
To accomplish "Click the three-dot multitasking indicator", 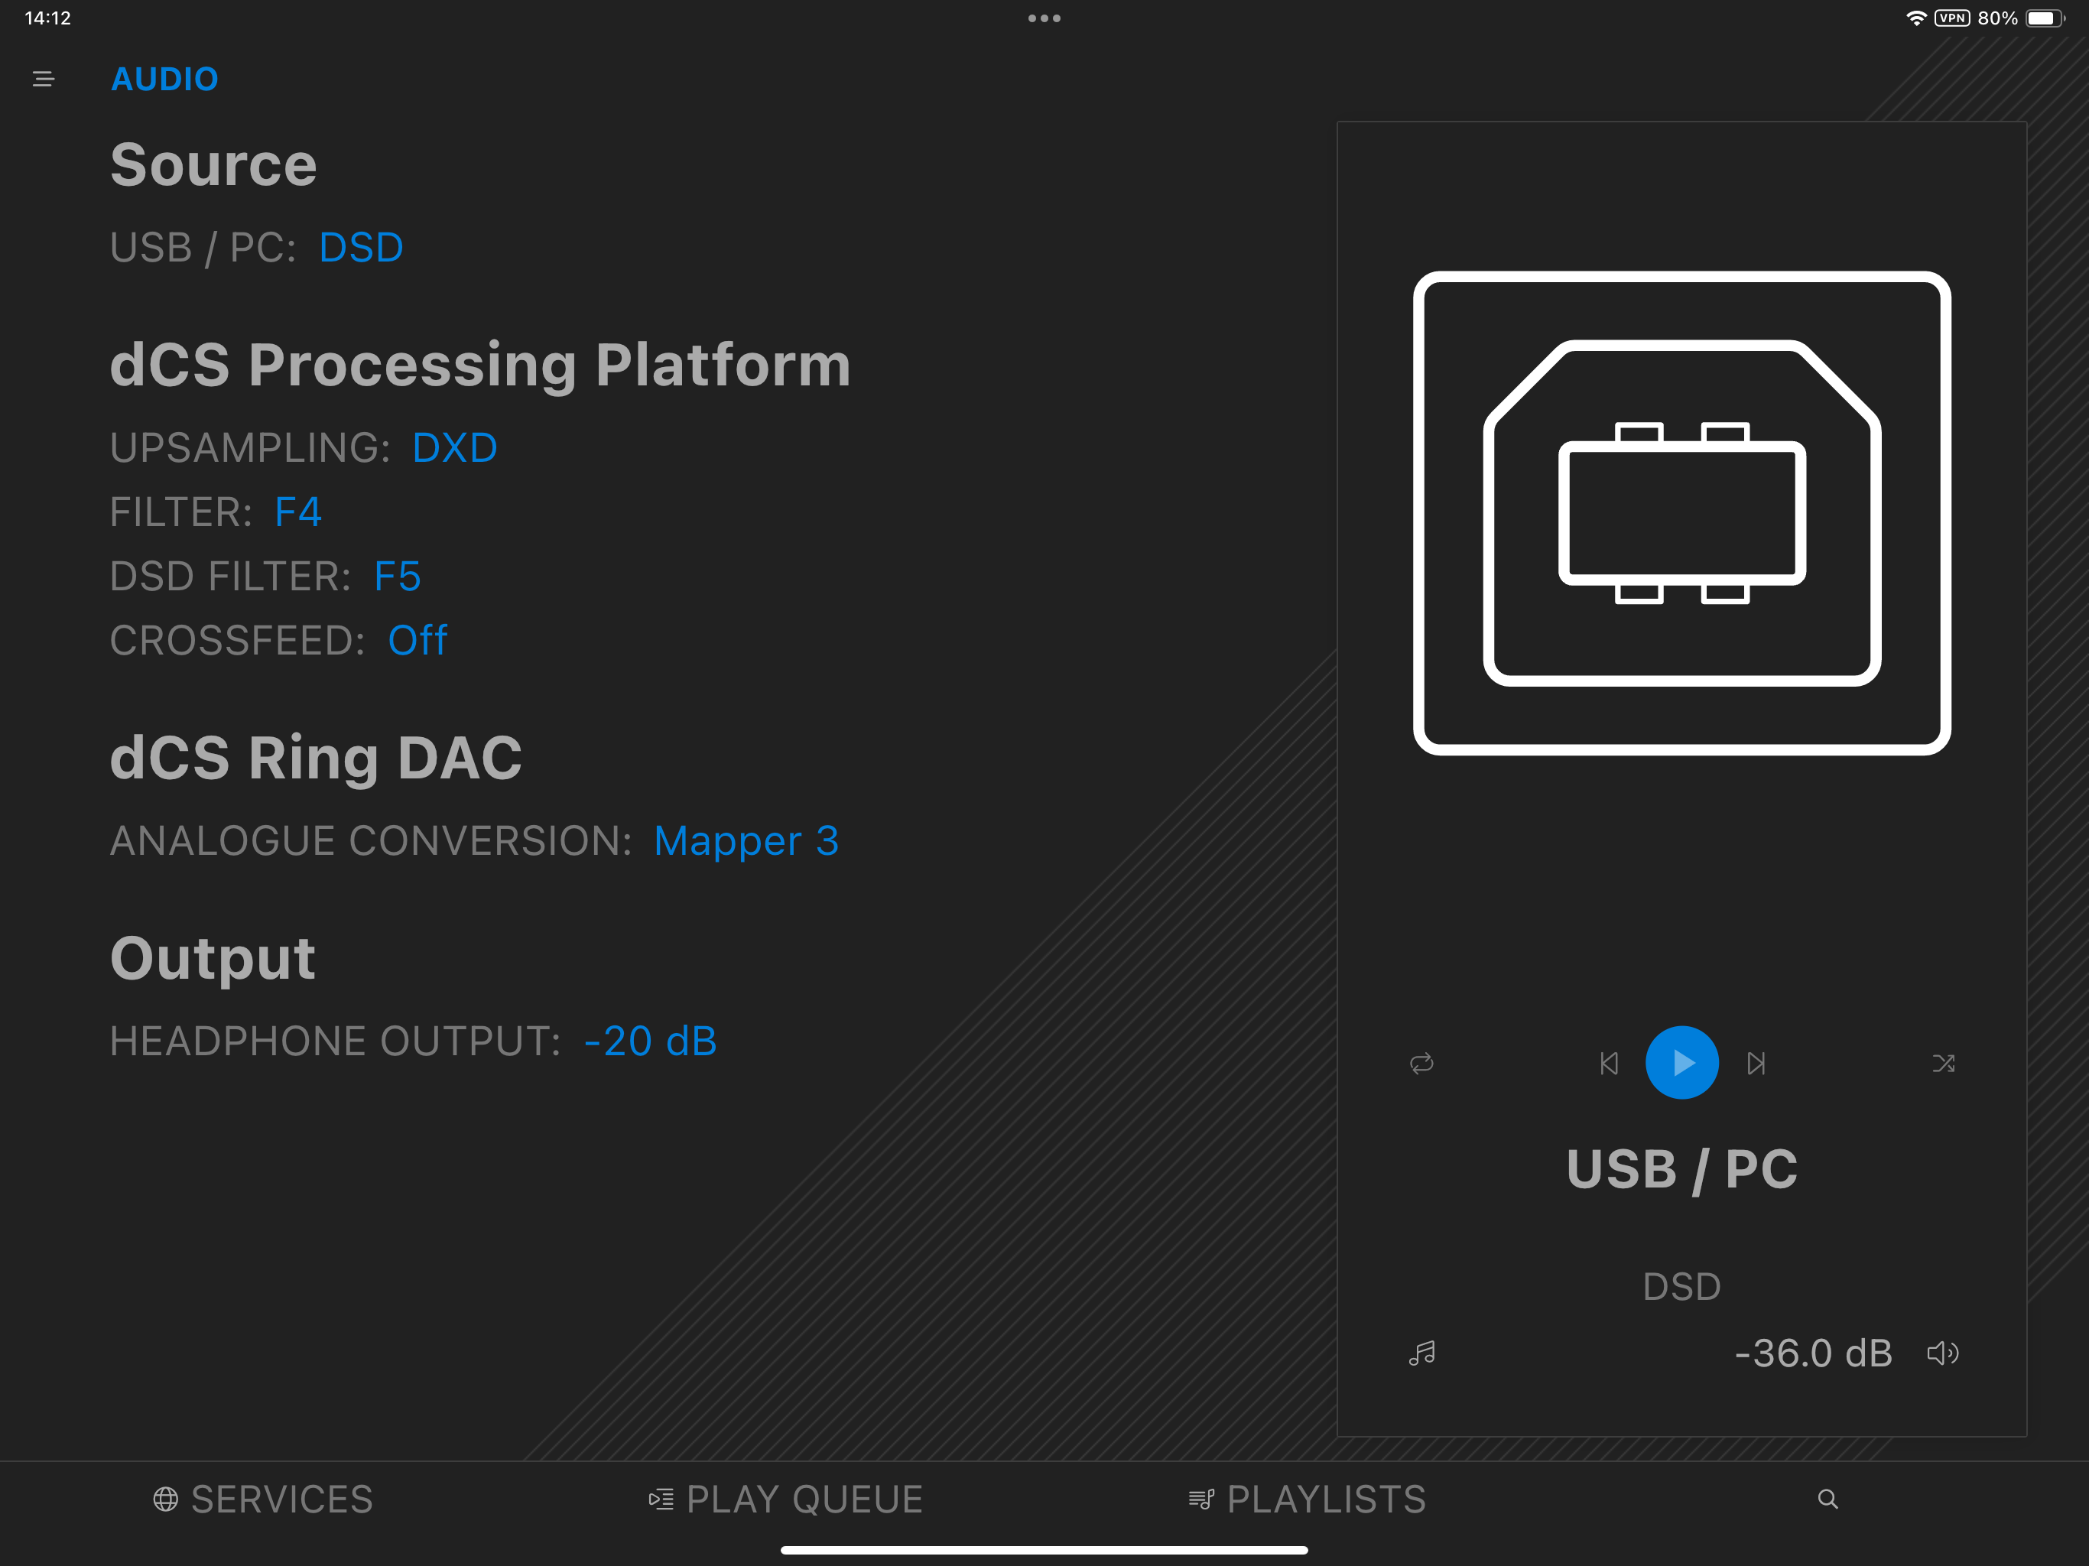I will [x=1044, y=18].
